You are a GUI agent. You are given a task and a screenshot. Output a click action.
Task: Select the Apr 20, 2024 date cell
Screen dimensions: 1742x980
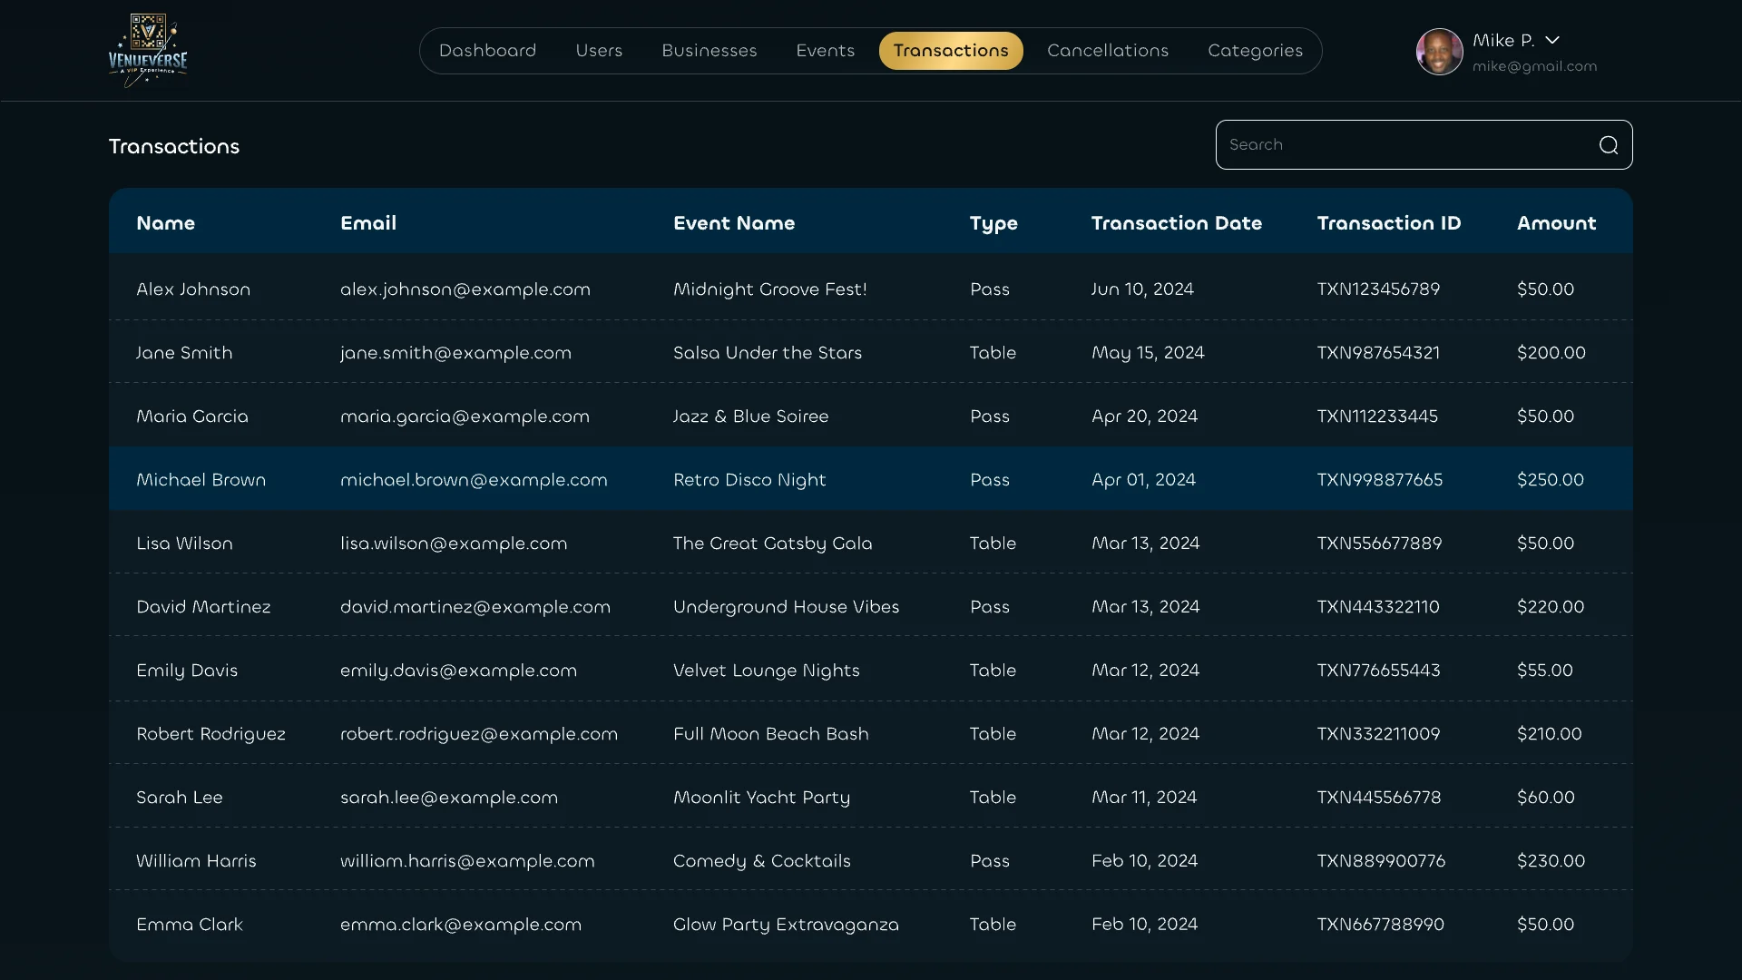tap(1144, 416)
